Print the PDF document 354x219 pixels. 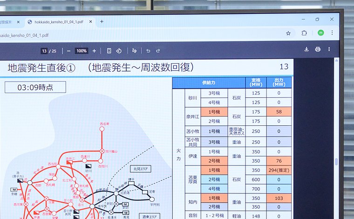tap(318, 49)
